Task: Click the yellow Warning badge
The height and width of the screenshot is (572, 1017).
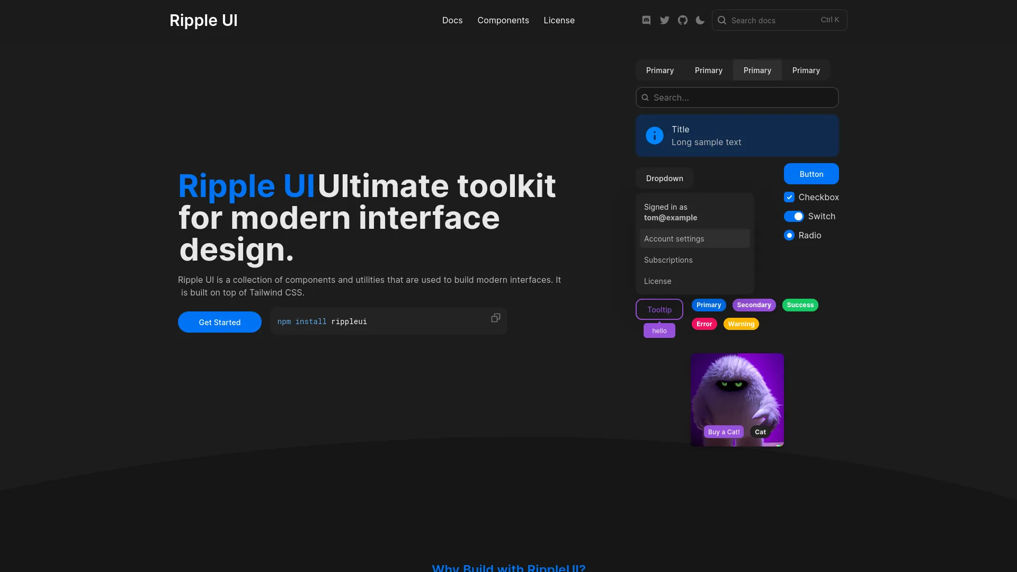Action: pyautogui.click(x=741, y=324)
